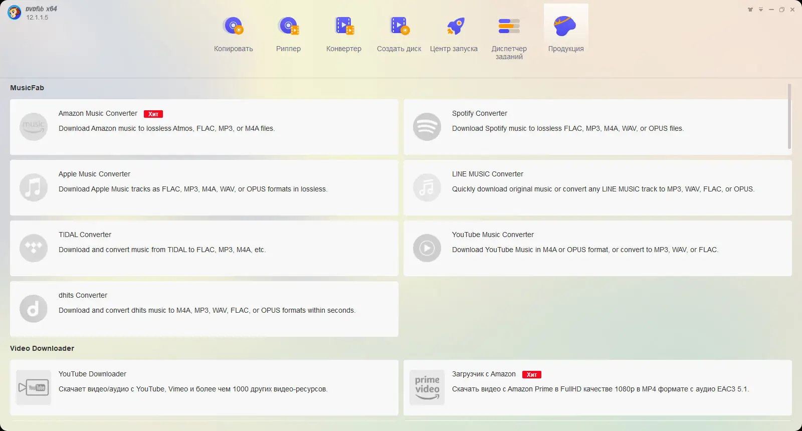This screenshot has width=802, height=431.
Task: Open LINE MUSIC Converter title
Action: [488, 174]
